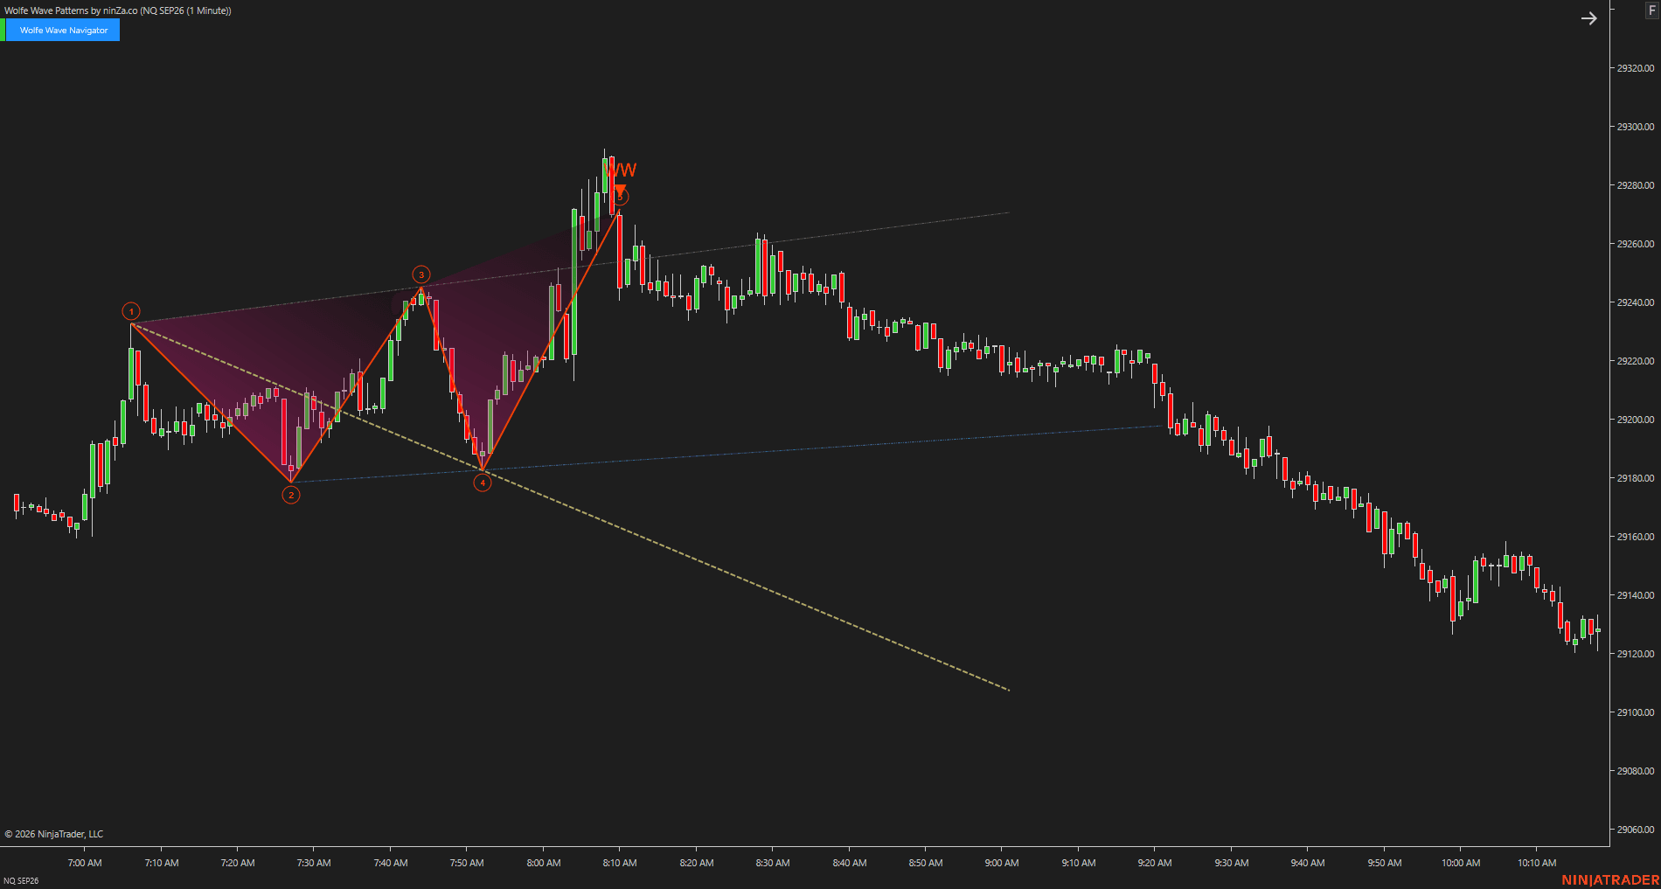The width and height of the screenshot is (1661, 889).
Task: Click the NinjaTrader logo
Action: pos(1609,879)
